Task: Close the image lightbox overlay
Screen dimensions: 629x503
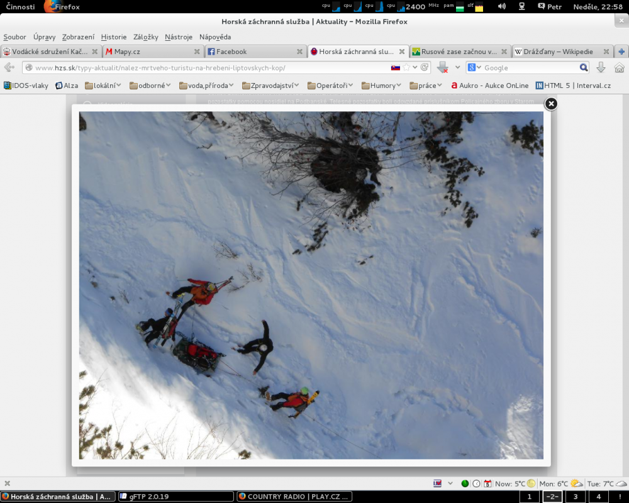Action: pyautogui.click(x=550, y=104)
